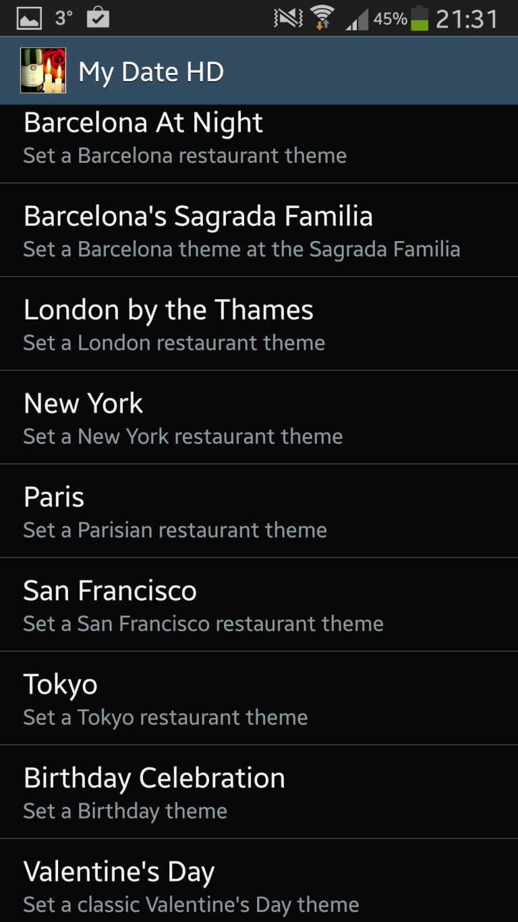Pick the Tokyo restaurant theme

[x=259, y=699]
